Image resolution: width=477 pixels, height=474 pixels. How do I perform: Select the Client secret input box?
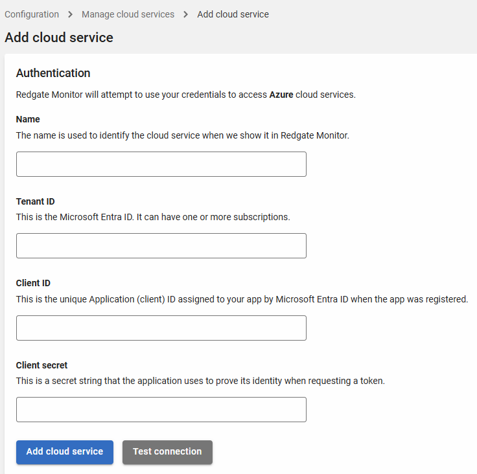tap(161, 410)
